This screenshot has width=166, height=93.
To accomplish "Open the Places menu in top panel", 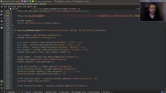I will click(x=13, y=1).
